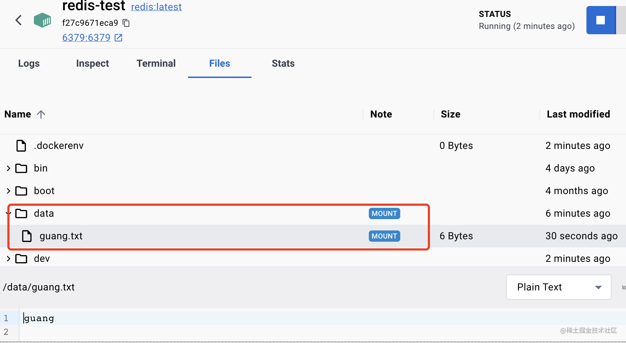
Task: Click the green container icon
Action: click(42, 20)
